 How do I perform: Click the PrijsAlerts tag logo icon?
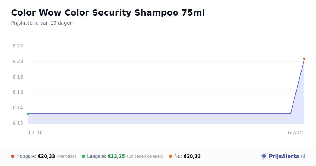(x=264, y=156)
